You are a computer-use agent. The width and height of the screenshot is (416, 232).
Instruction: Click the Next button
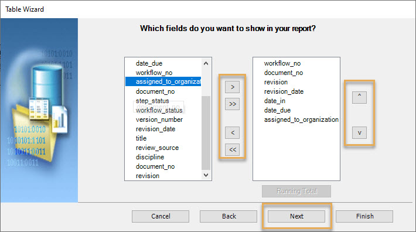[x=296, y=216]
